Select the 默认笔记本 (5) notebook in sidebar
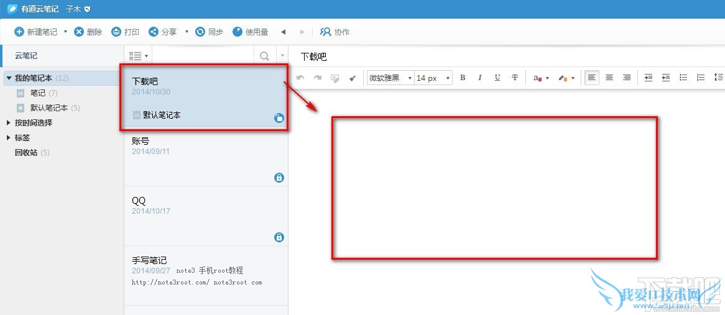 (48, 107)
